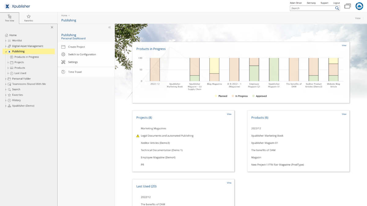The height and width of the screenshot is (206, 367).
Task: Click the Worklist list icon in the tree
Action: point(9,41)
